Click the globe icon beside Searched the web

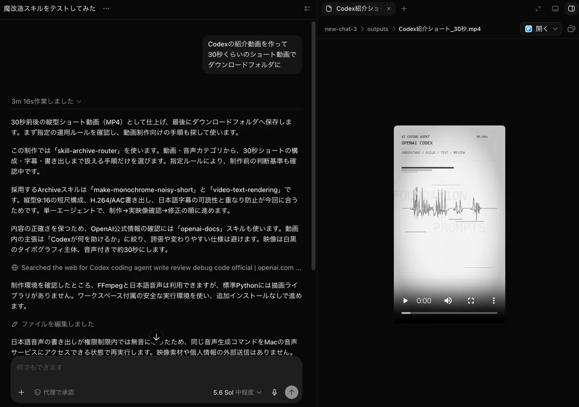[x=15, y=268]
